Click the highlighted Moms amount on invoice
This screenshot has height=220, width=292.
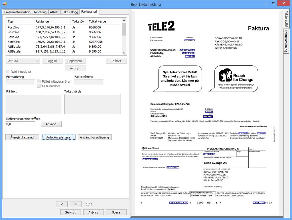[x=209, y=112]
